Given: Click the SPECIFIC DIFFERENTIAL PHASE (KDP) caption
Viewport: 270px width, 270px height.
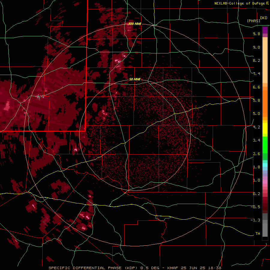Looking at the screenshot, I should pos(94,268).
